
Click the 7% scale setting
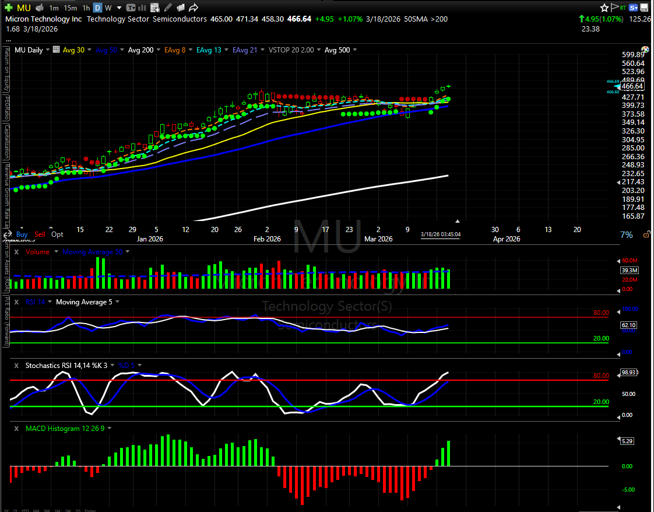[627, 235]
